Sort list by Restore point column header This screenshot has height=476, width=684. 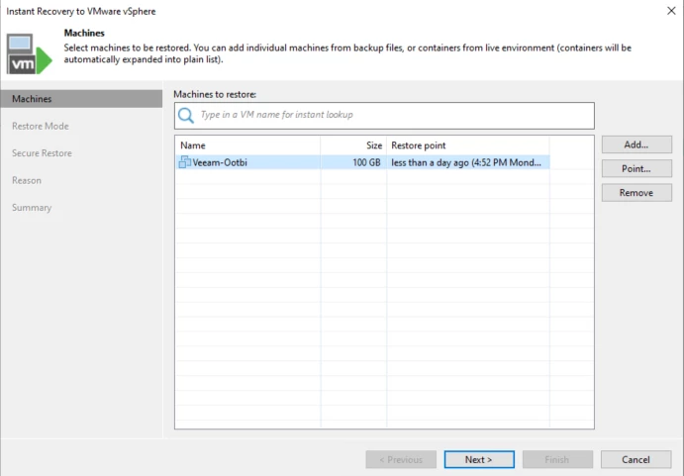click(x=467, y=145)
